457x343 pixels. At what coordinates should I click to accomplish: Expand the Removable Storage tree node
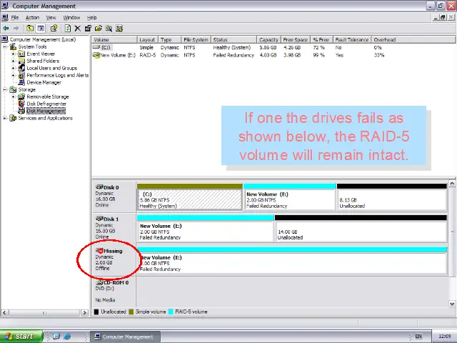tap(13, 96)
